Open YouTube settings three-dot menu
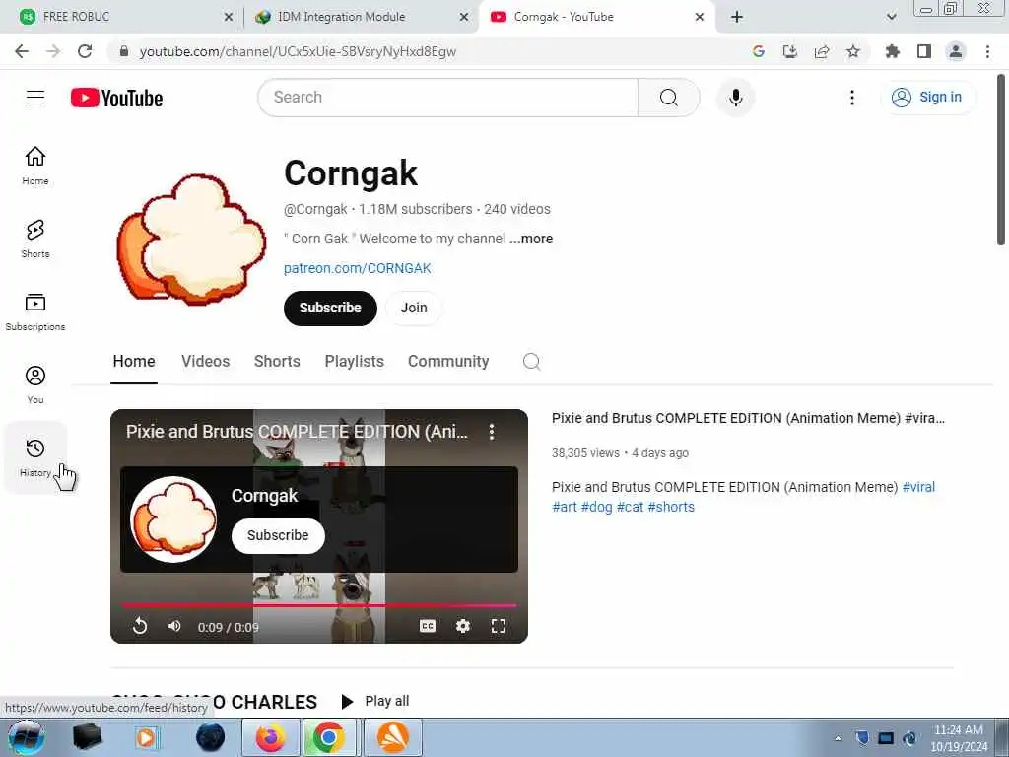 click(852, 98)
